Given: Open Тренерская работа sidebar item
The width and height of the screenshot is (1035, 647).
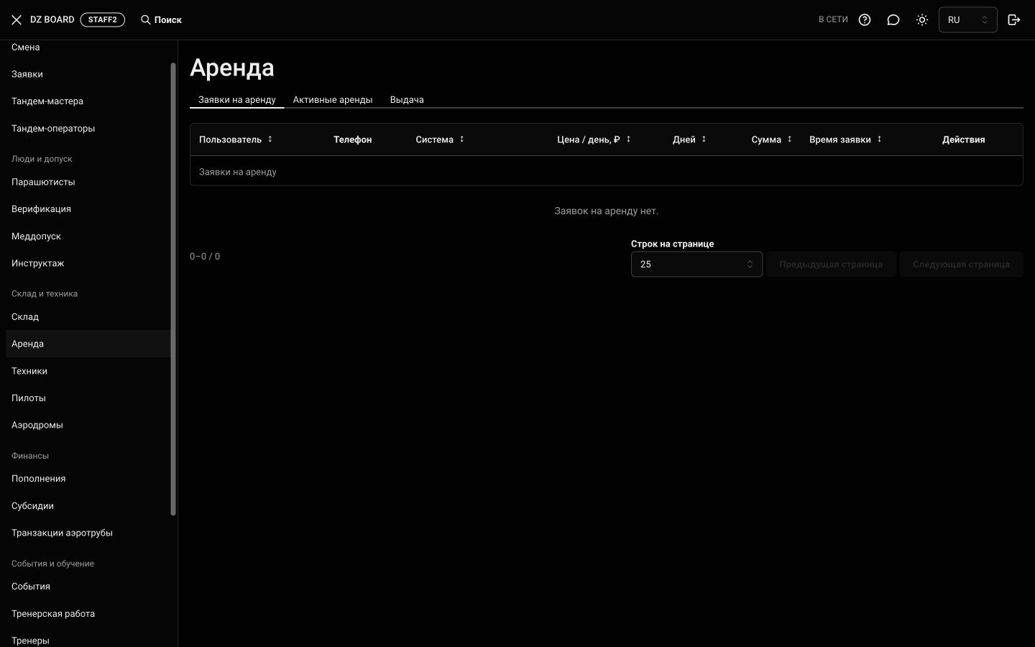Looking at the screenshot, I should 88,614.
